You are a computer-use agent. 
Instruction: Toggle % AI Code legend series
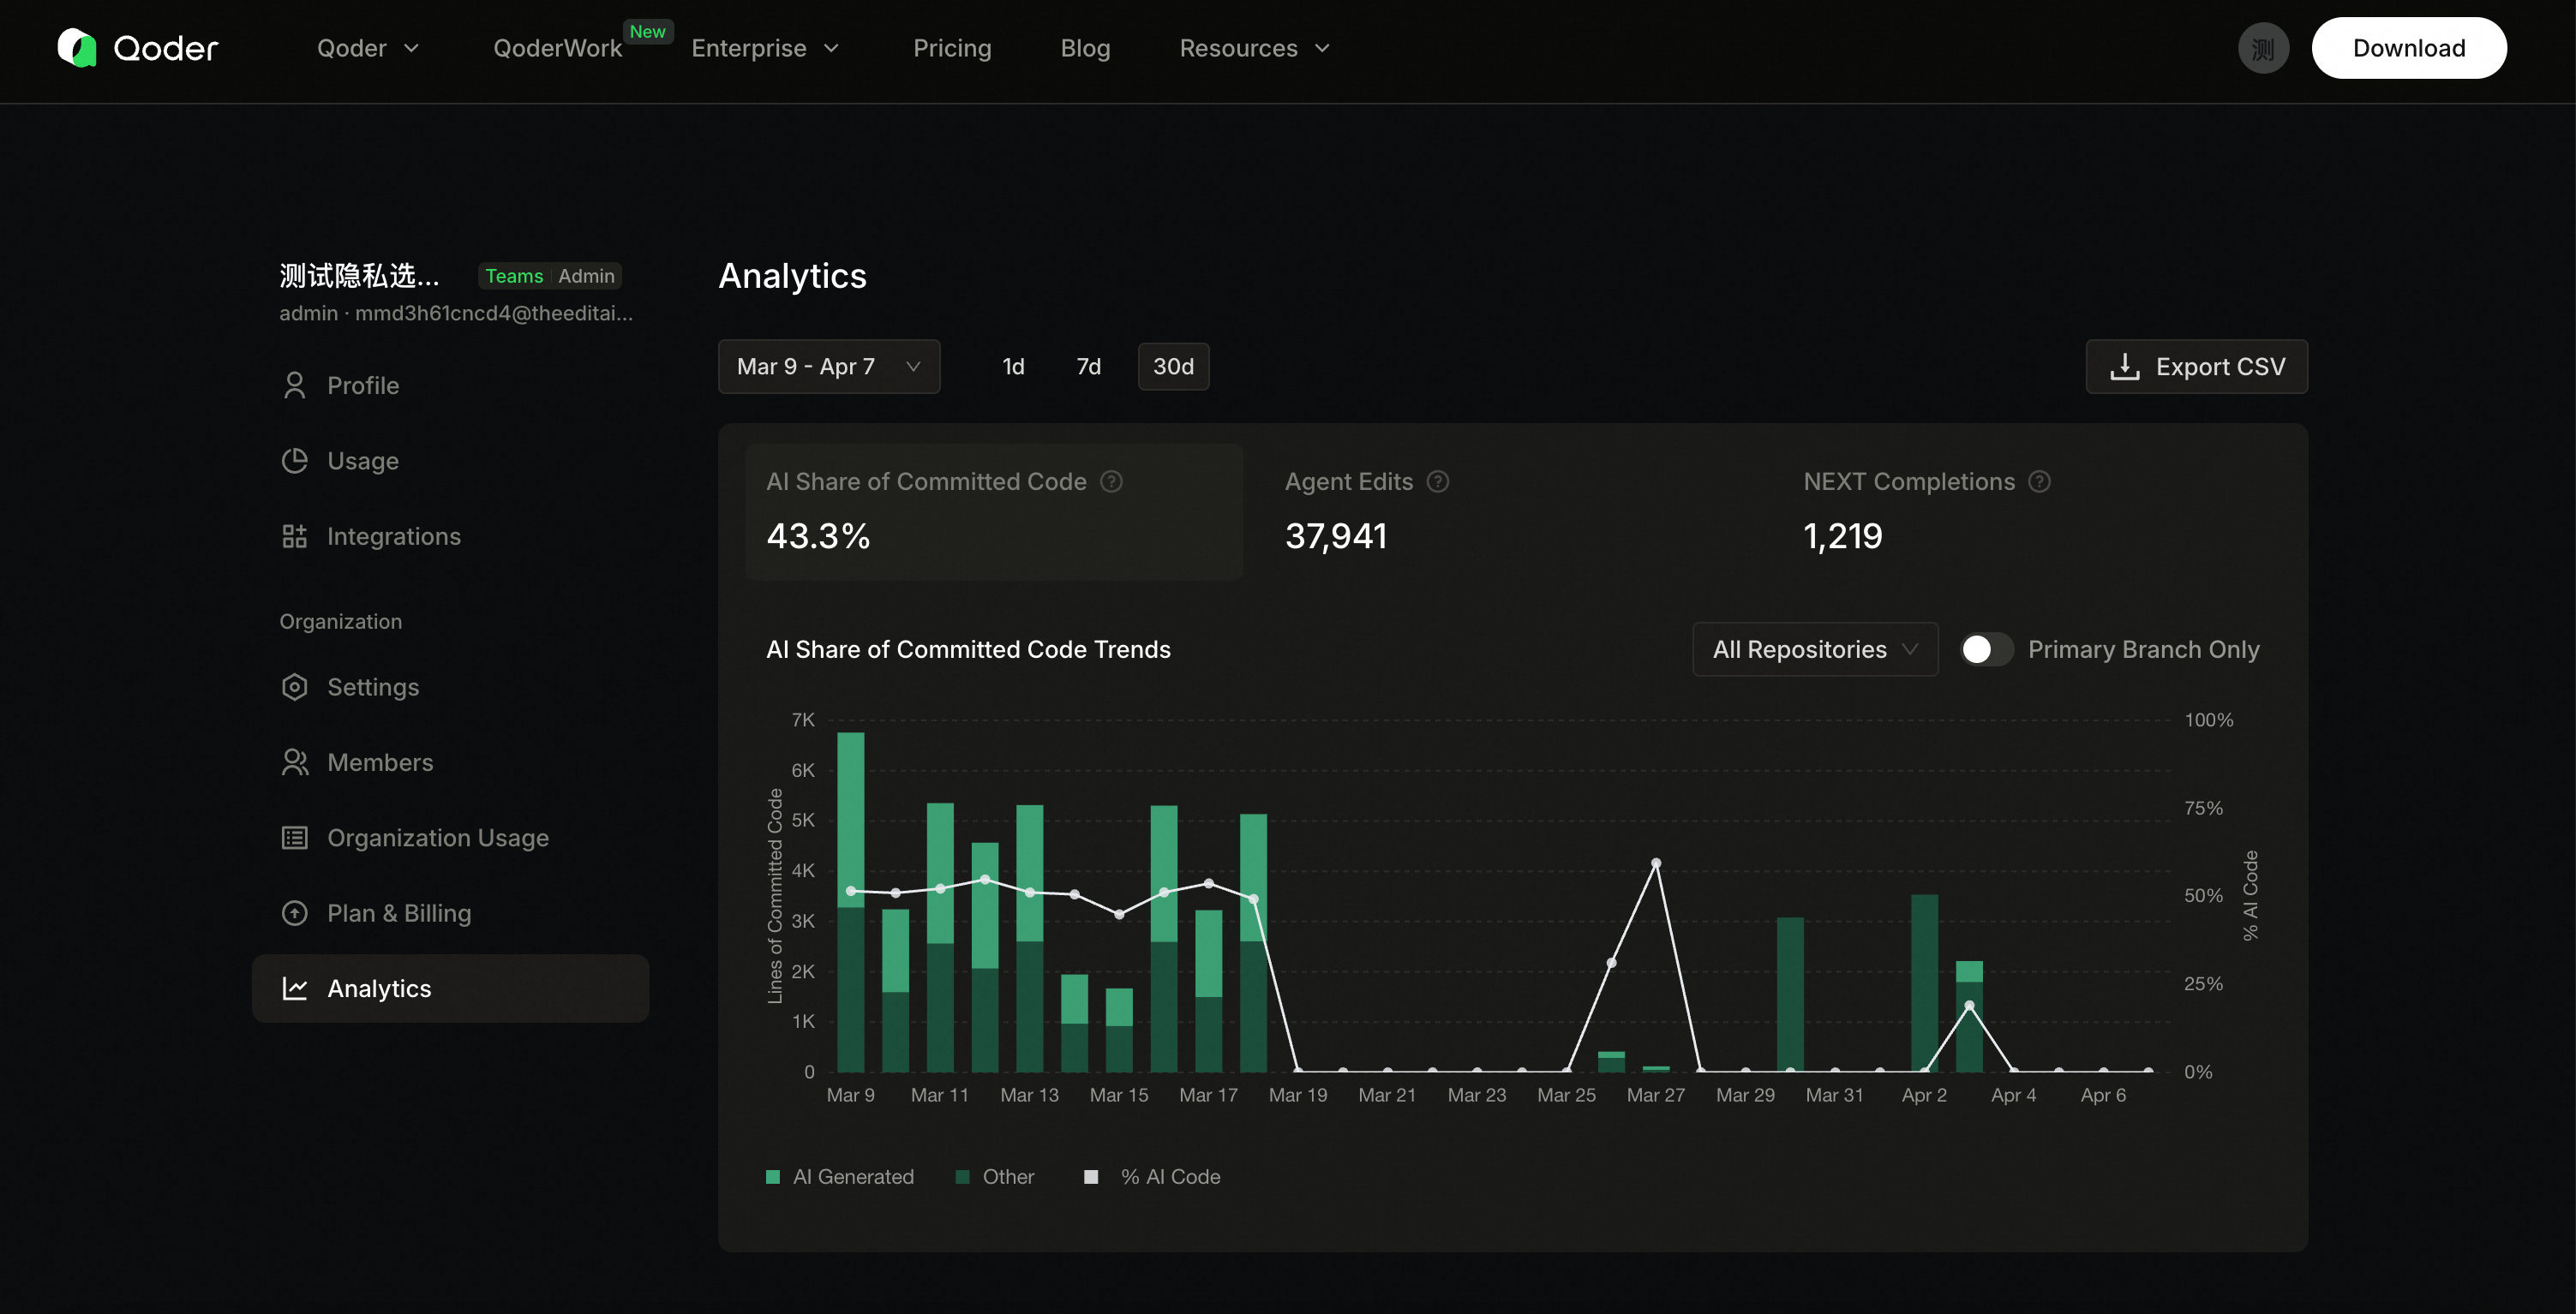pyautogui.click(x=1153, y=1177)
